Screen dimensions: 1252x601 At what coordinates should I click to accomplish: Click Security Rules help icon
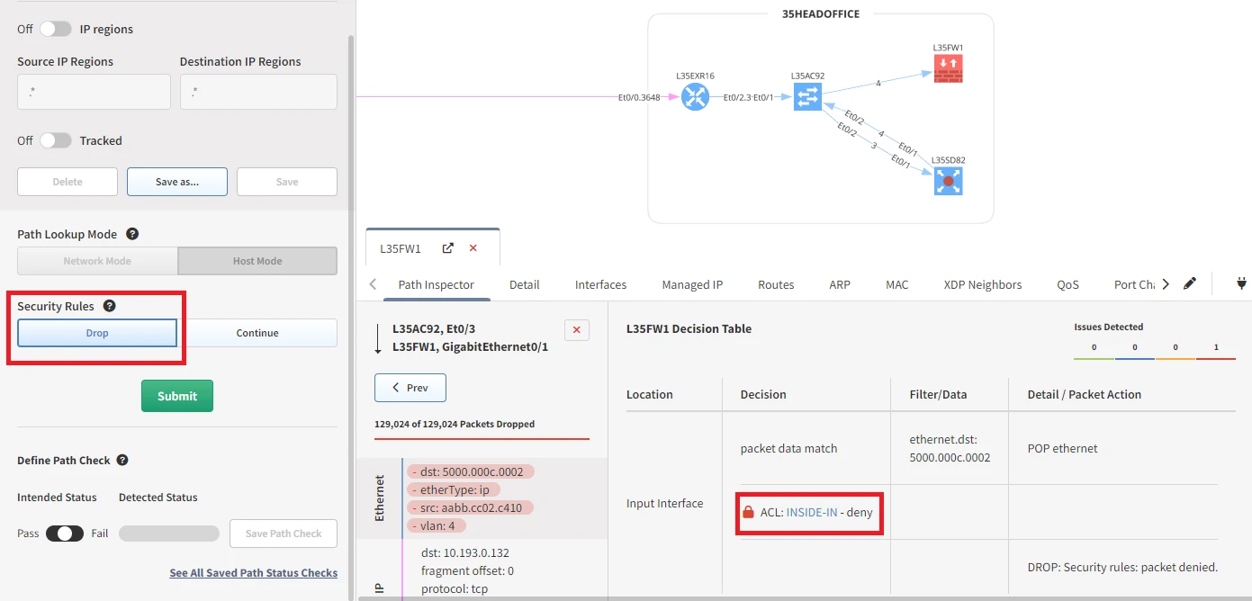tap(110, 306)
